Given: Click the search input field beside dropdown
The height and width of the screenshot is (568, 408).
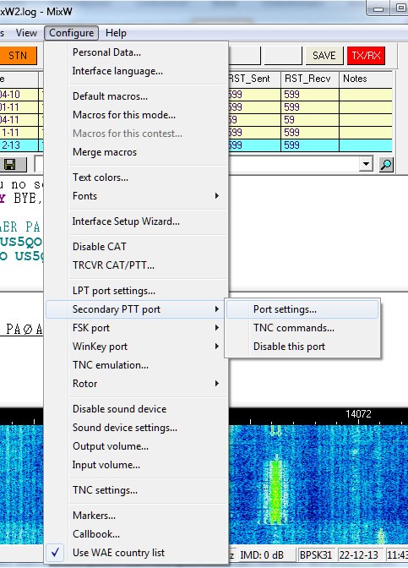Looking at the screenshot, I should (x=294, y=165).
